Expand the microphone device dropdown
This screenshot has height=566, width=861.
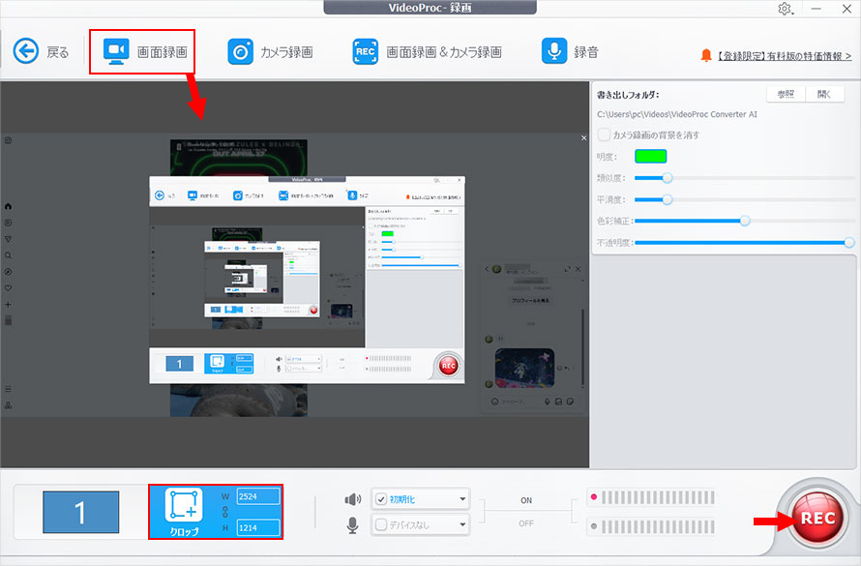coord(463,525)
